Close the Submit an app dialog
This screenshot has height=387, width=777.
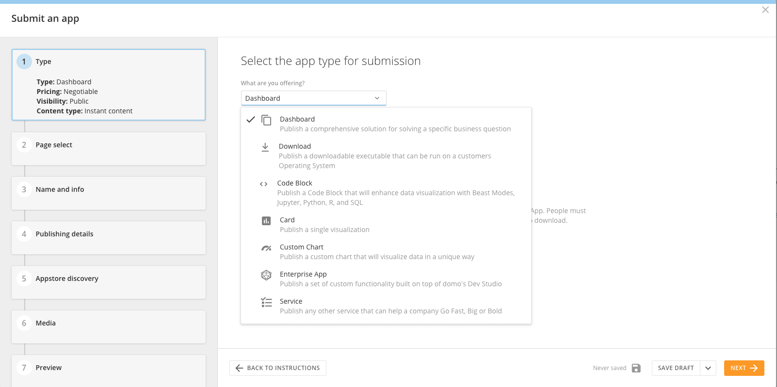tap(765, 10)
